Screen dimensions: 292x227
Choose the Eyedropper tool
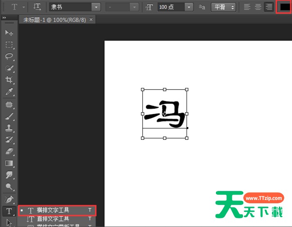click(9, 92)
